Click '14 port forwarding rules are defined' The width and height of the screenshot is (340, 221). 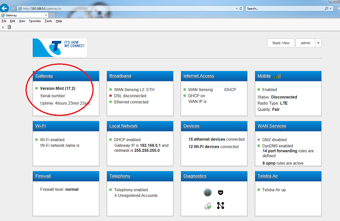(288, 153)
